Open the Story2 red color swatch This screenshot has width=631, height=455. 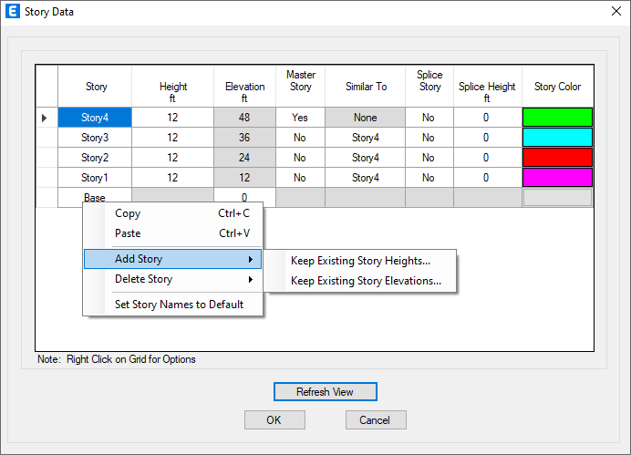click(x=557, y=158)
